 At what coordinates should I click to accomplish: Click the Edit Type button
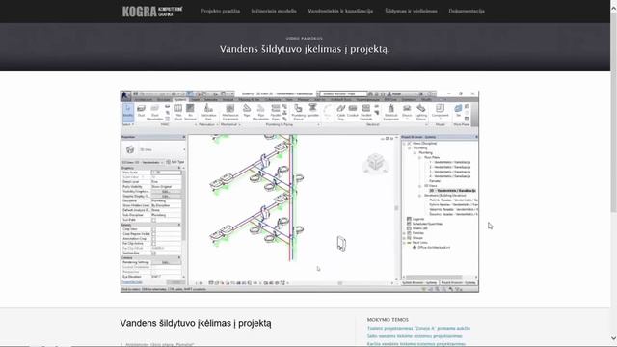tap(175, 162)
